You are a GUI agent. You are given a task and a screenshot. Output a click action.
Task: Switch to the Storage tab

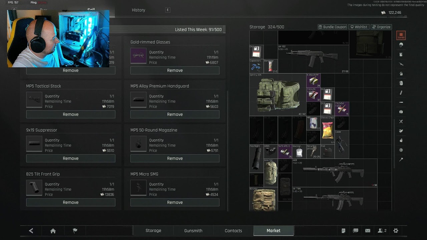(x=153, y=231)
